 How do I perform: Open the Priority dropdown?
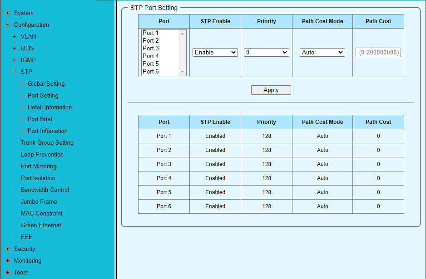click(x=267, y=53)
